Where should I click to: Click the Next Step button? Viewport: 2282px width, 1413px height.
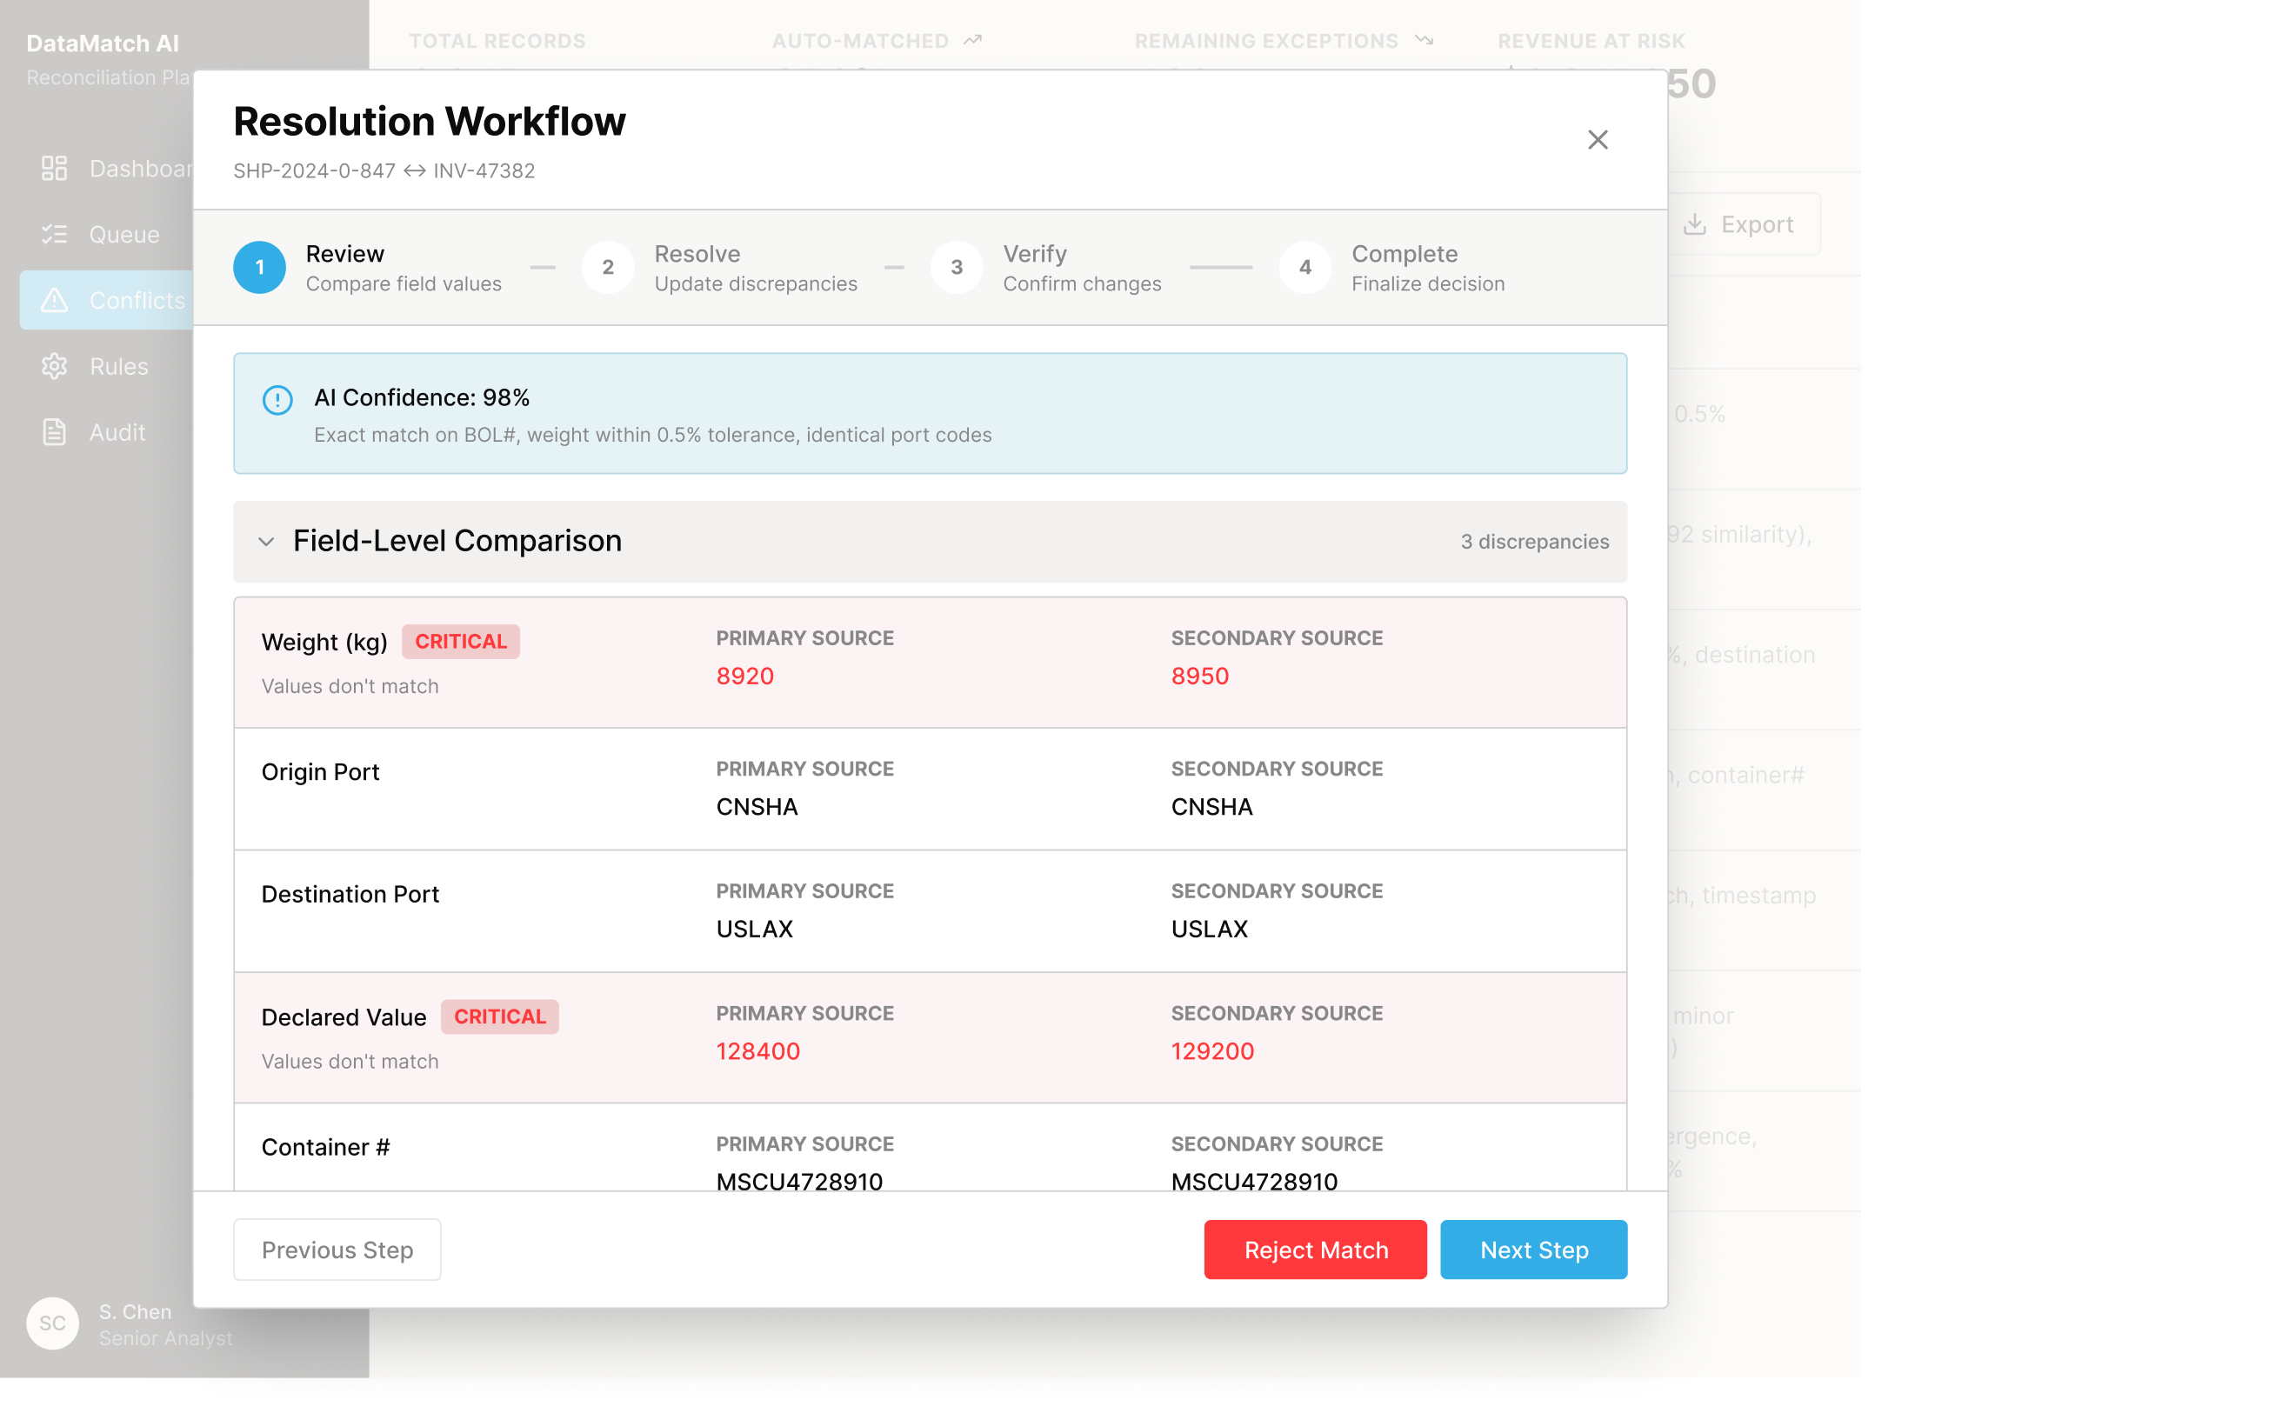click(x=1532, y=1250)
